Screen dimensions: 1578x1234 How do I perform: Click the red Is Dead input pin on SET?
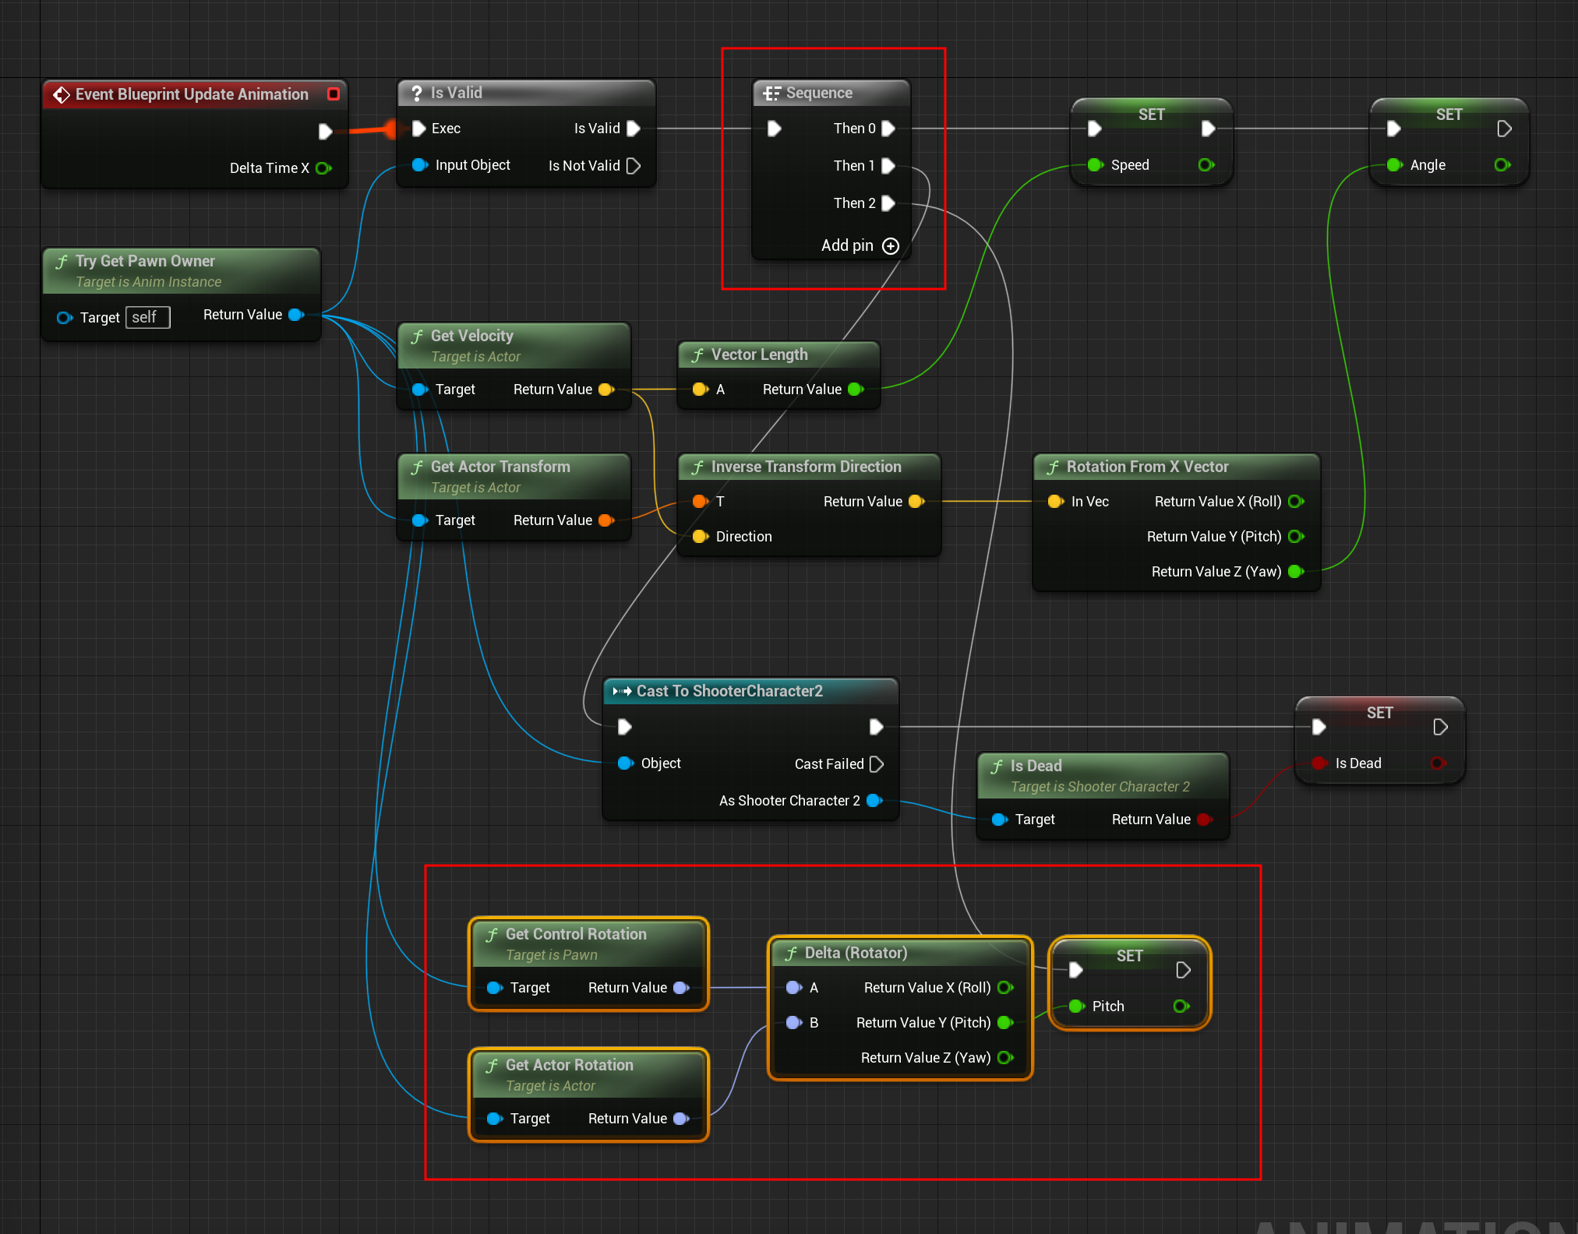click(x=1319, y=763)
